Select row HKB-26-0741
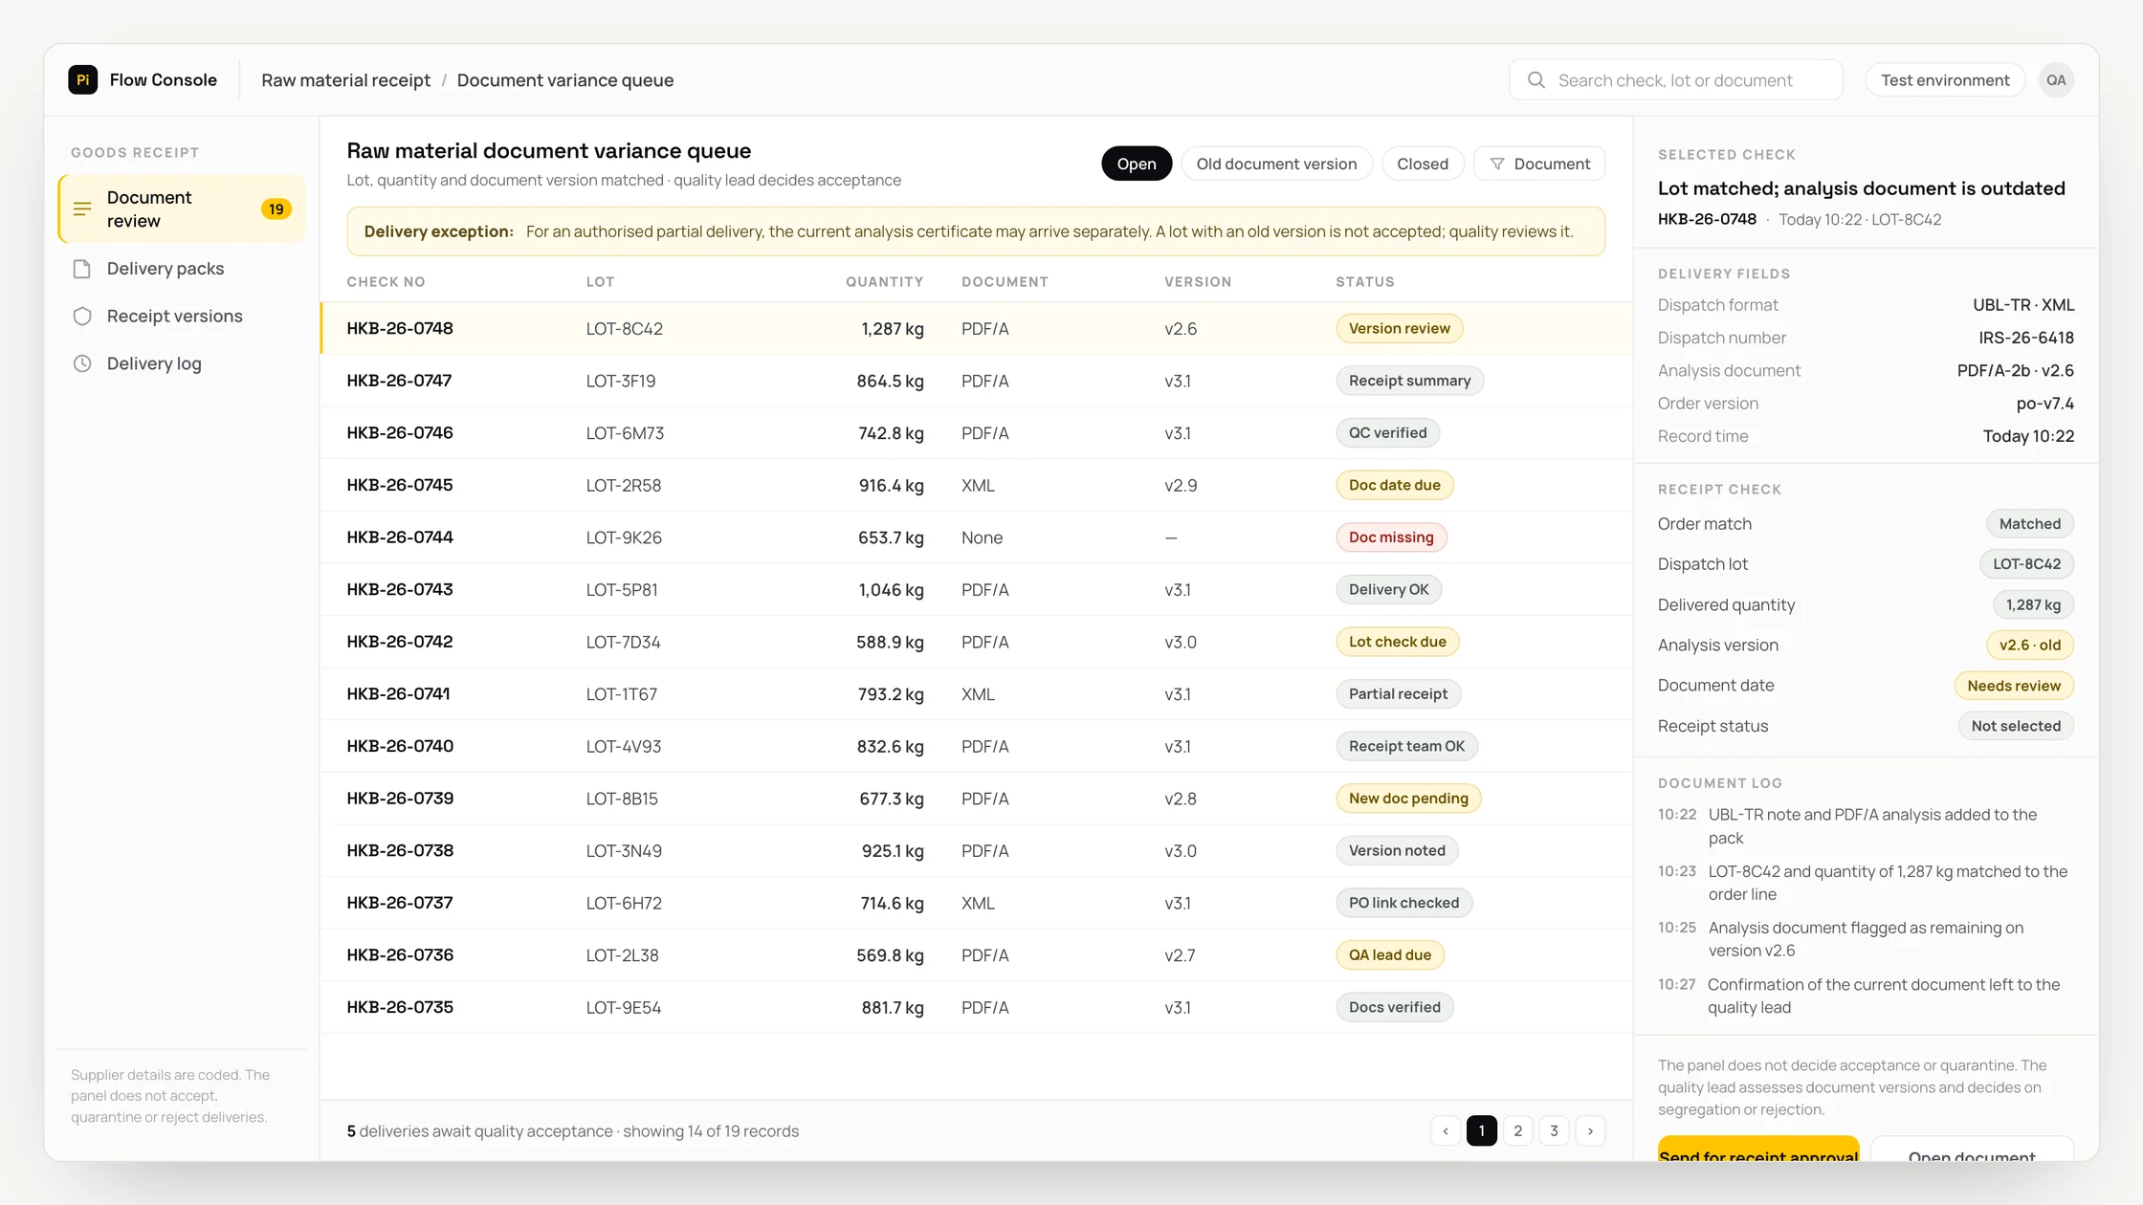Screen dimensions: 2143x1205 pyautogui.click(x=976, y=693)
